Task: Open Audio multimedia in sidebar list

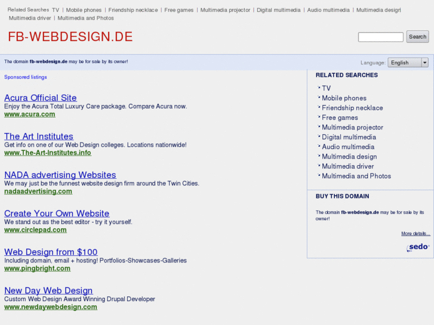Action: 348,147
